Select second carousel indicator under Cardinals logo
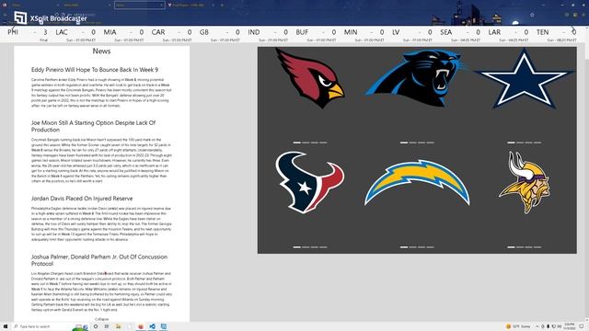This screenshot has width=589, height=331. point(306,143)
